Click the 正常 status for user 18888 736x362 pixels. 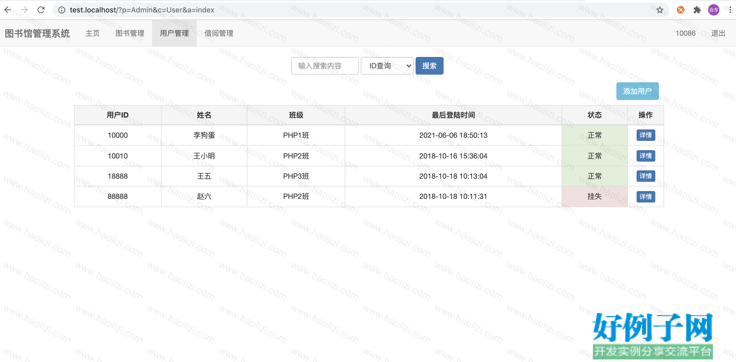(595, 176)
